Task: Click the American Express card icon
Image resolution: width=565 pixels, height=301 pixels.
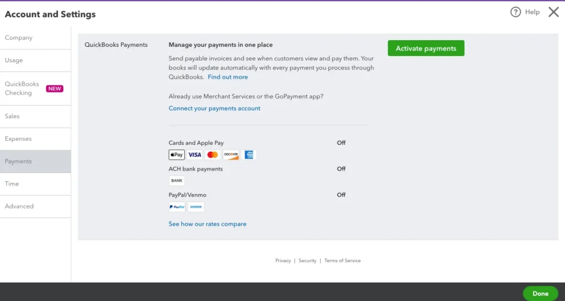Action: point(249,155)
